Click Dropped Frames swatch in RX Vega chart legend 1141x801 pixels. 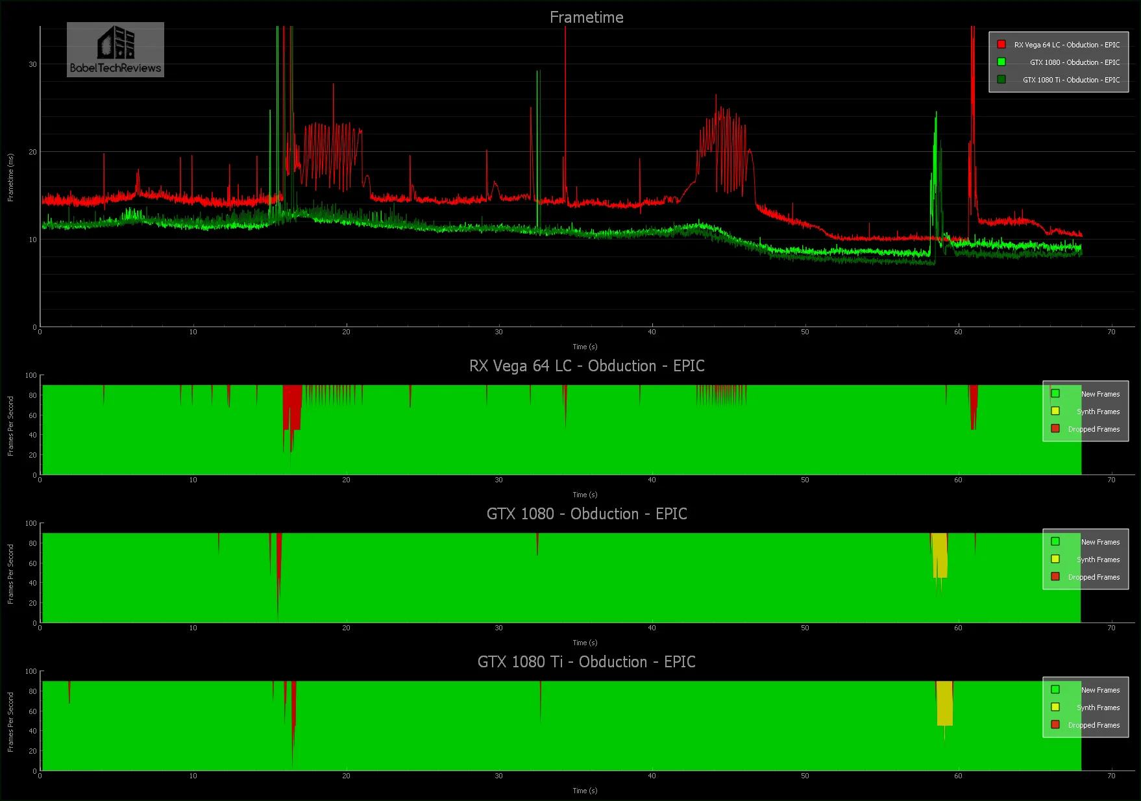point(1055,428)
